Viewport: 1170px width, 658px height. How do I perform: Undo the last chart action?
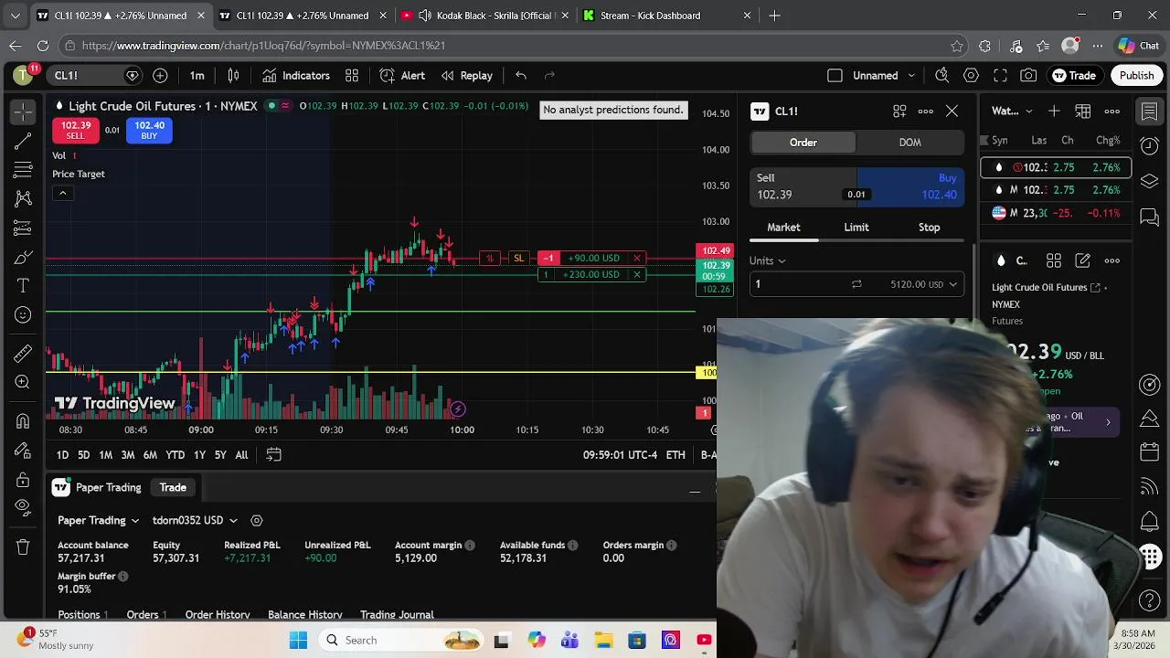coord(521,76)
